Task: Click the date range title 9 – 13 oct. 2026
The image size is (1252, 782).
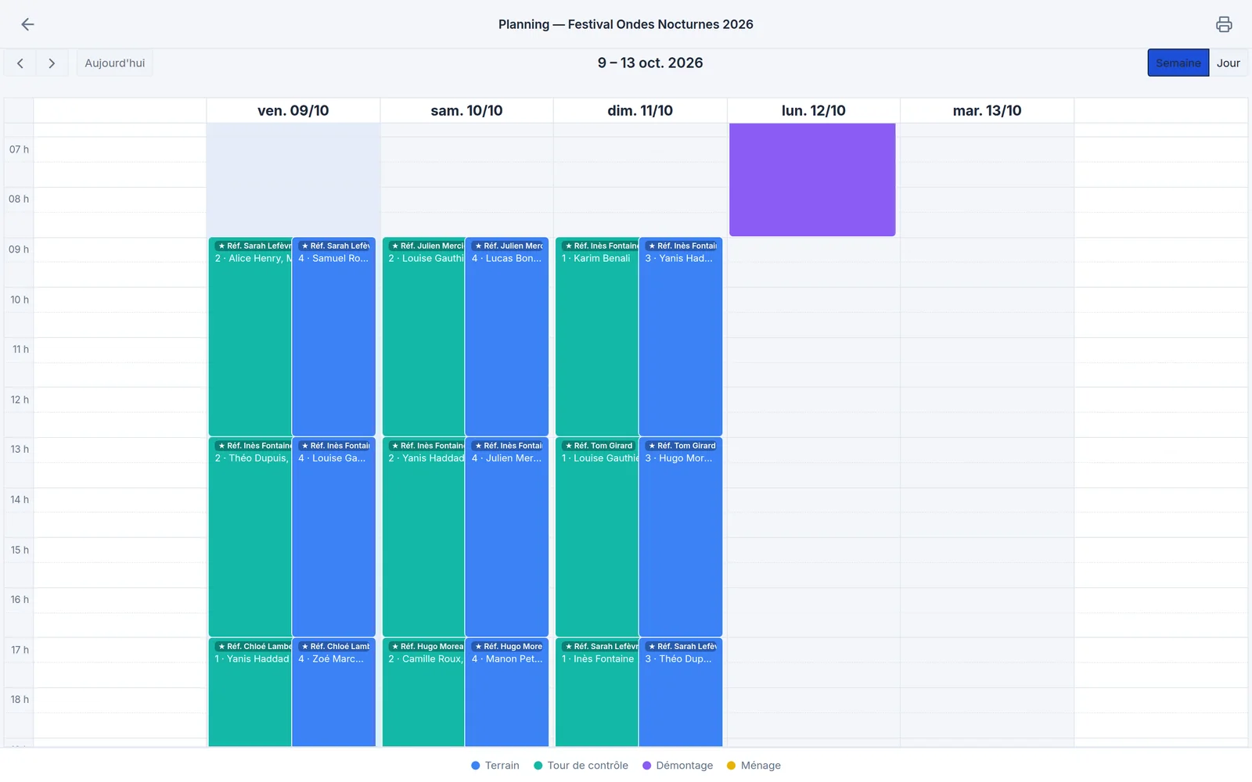Action: click(650, 63)
